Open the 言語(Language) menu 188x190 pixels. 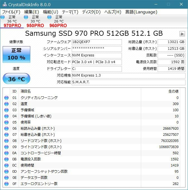pos(141,12)
